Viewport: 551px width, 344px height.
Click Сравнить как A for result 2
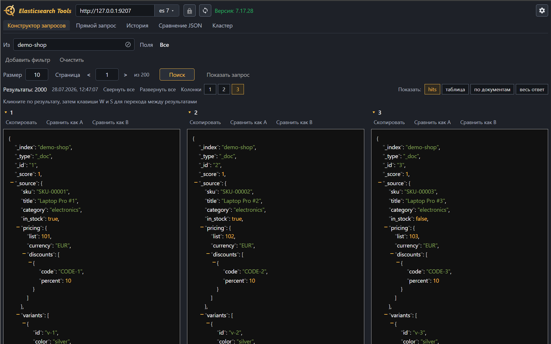point(248,122)
